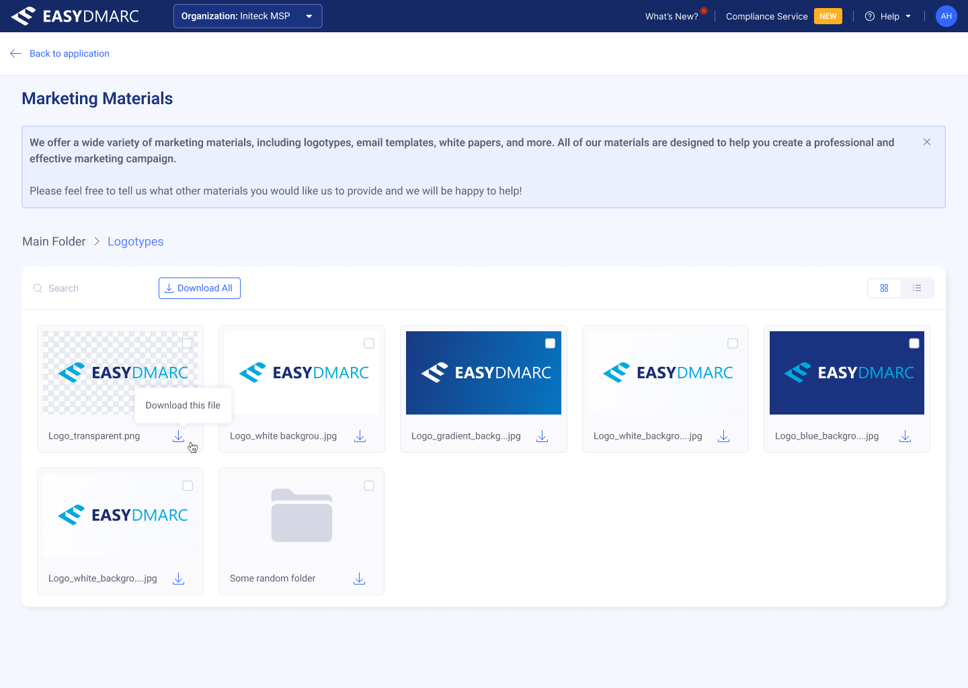Open the Some random folder icon
Screen dimensions: 968x688
302,515
